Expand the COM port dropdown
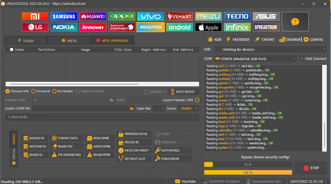This screenshot has width=331, height=184. 294,59
